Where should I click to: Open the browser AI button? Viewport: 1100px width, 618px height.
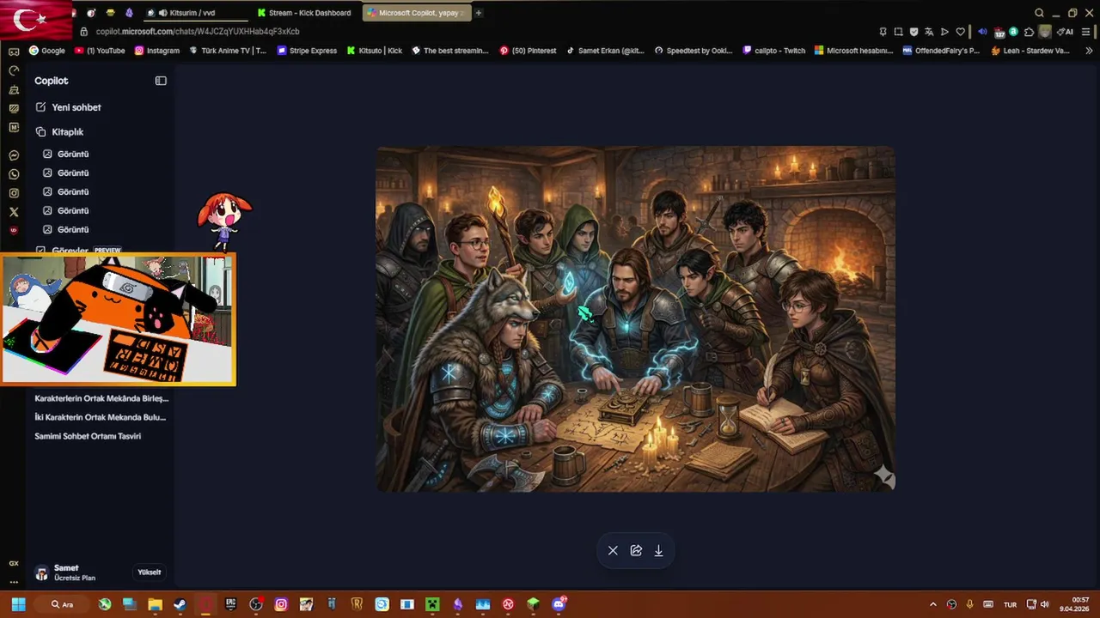[1066, 32]
